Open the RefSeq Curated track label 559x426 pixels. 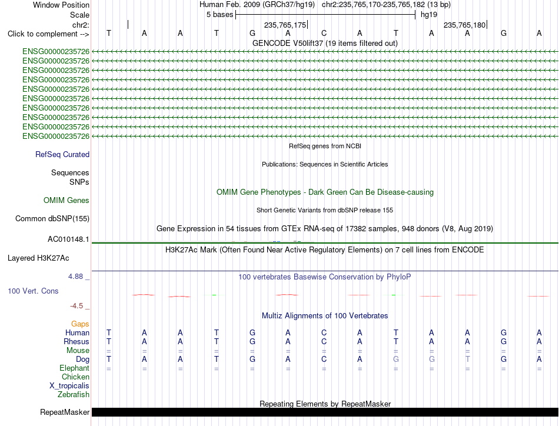(62, 154)
